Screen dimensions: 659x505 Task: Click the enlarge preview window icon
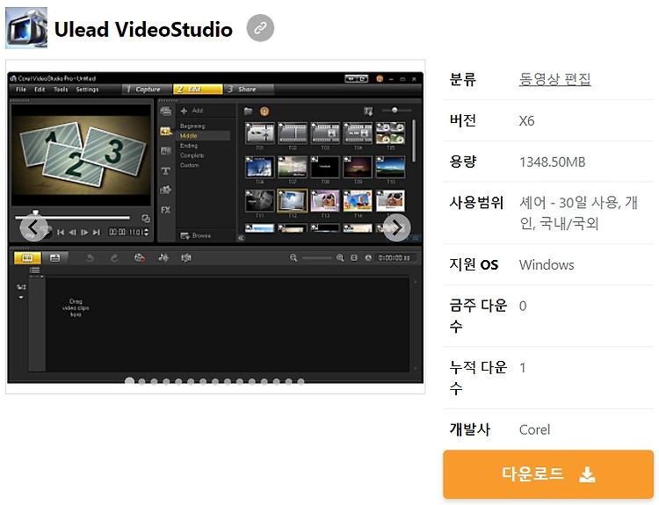pyautogui.click(x=145, y=218)
